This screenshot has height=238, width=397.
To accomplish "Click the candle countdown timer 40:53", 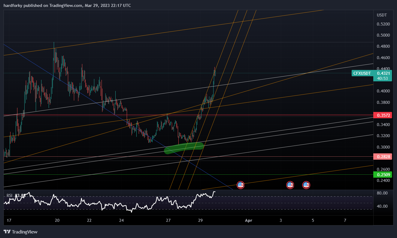I will coord(383,79).
